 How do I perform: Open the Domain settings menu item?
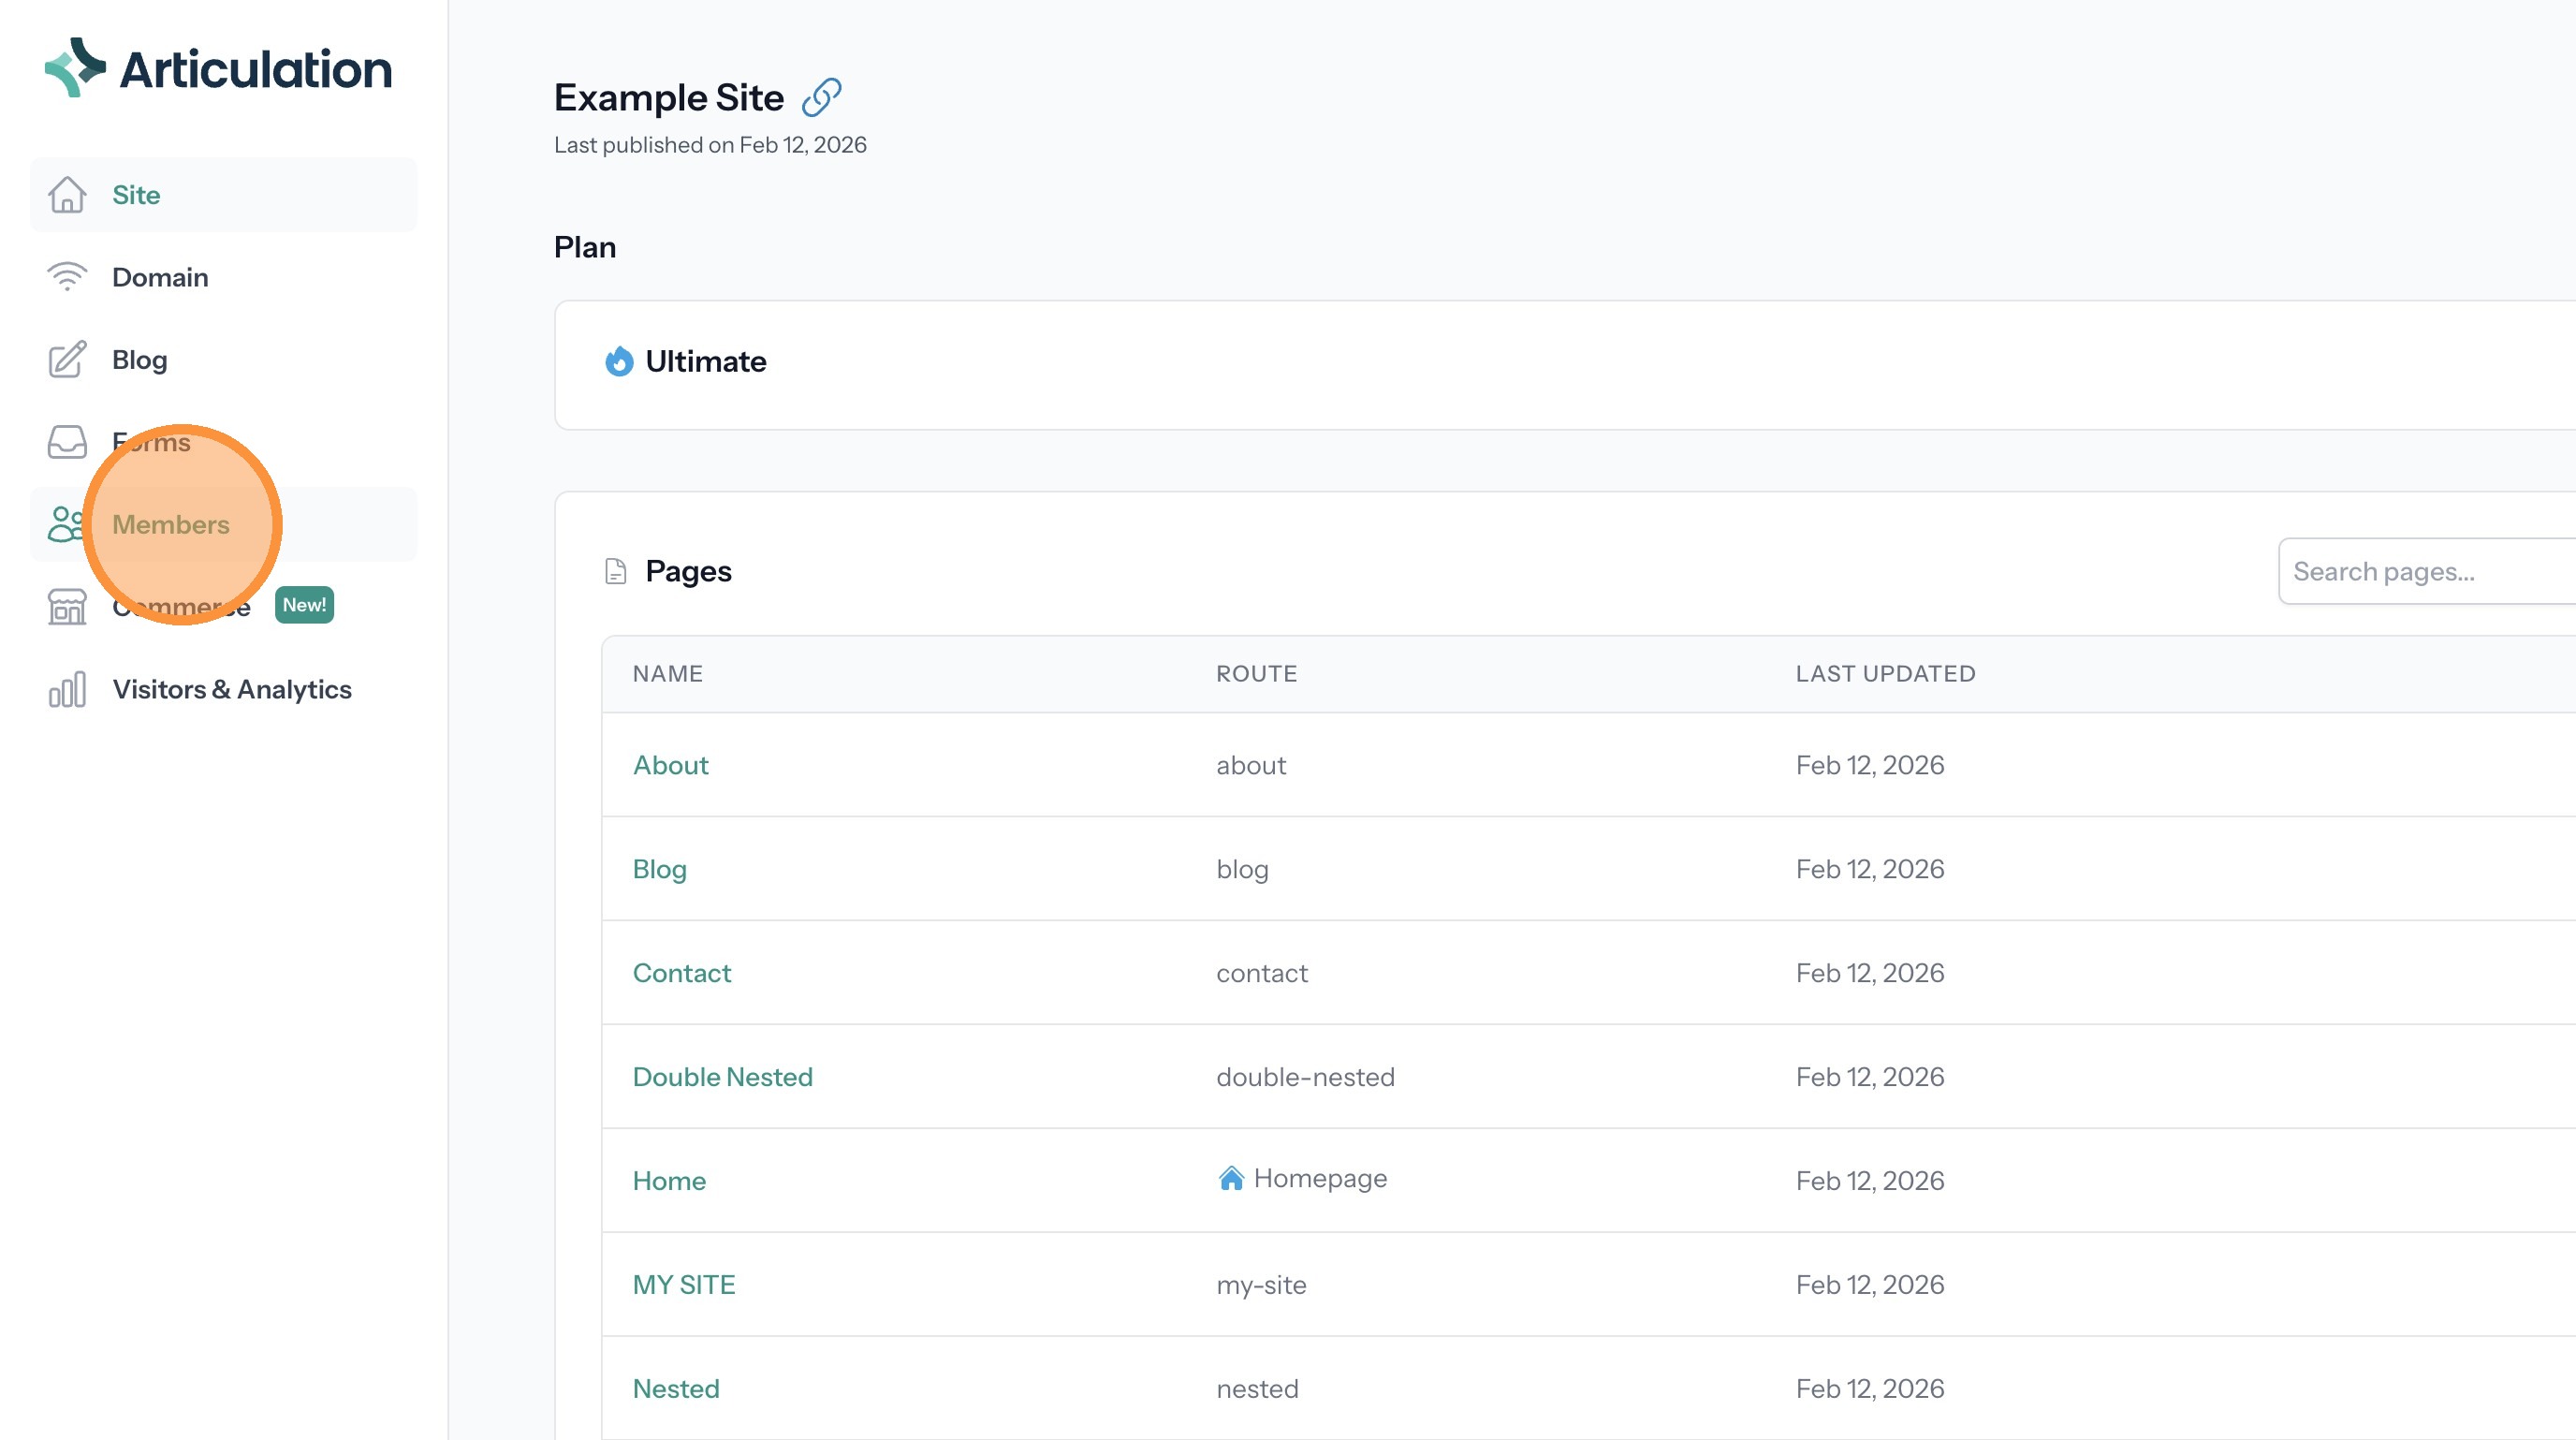(x=160, y=277)
